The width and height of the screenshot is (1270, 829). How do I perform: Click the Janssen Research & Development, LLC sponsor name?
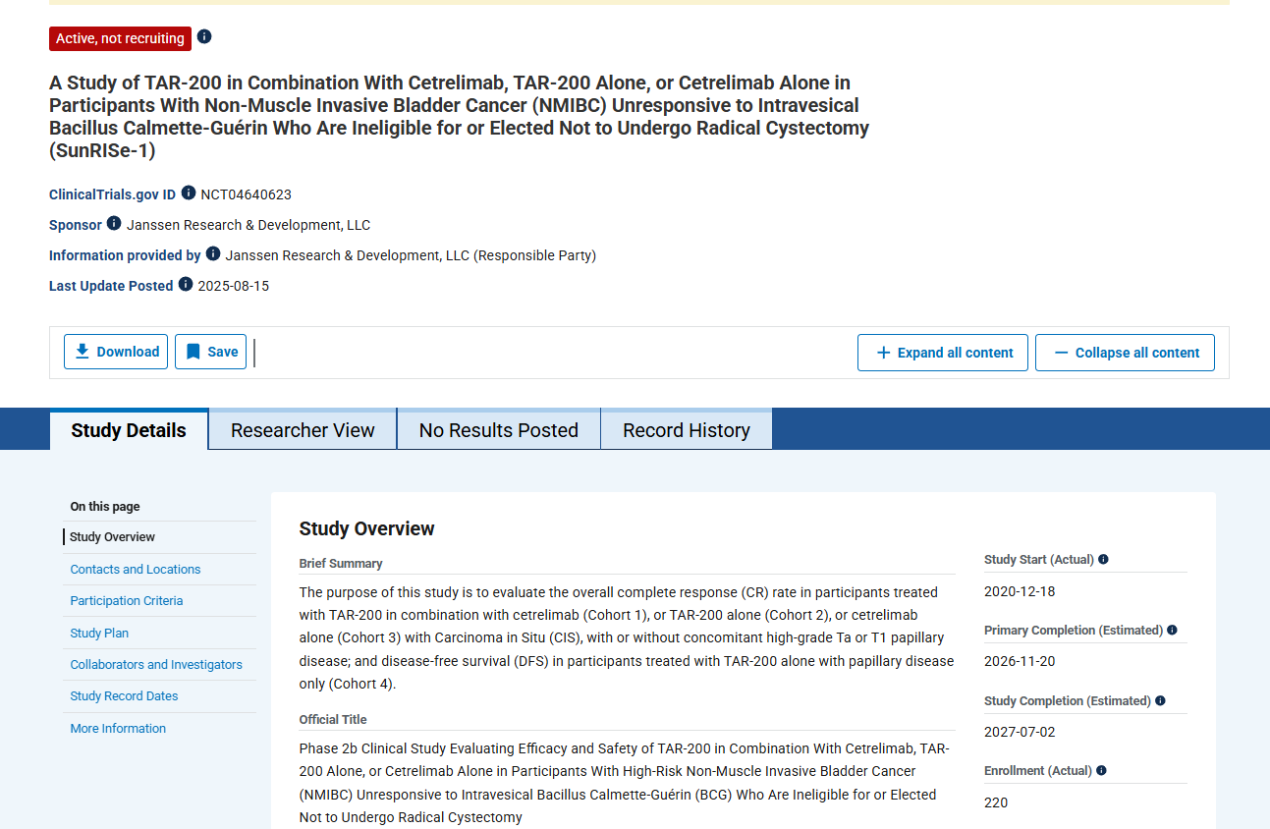coord(248,225)
